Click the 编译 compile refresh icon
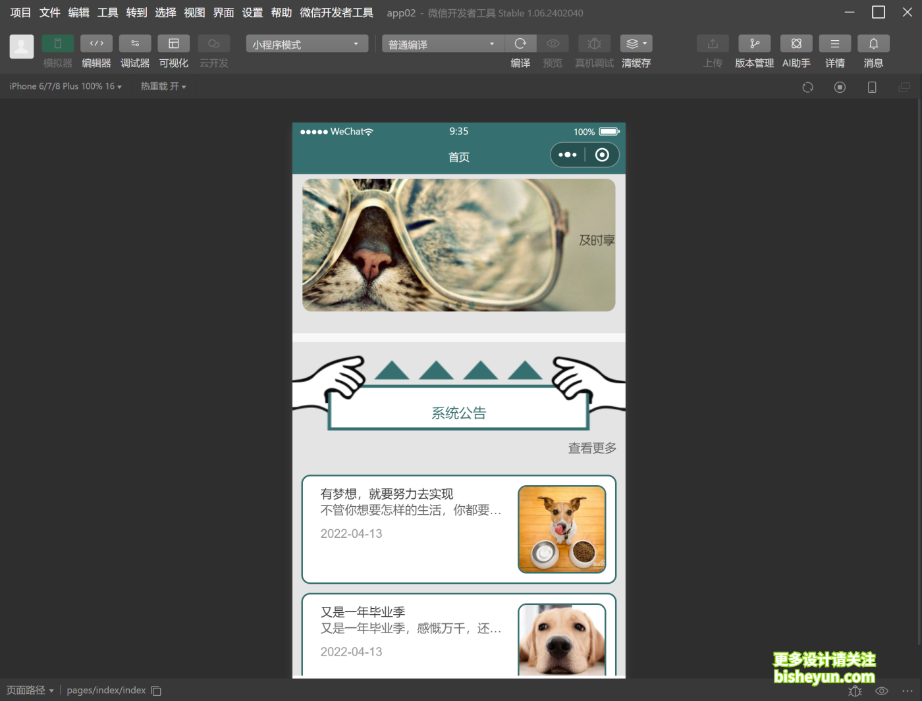The height and width of the screenshot is (701, 922). tap(520, 43)
